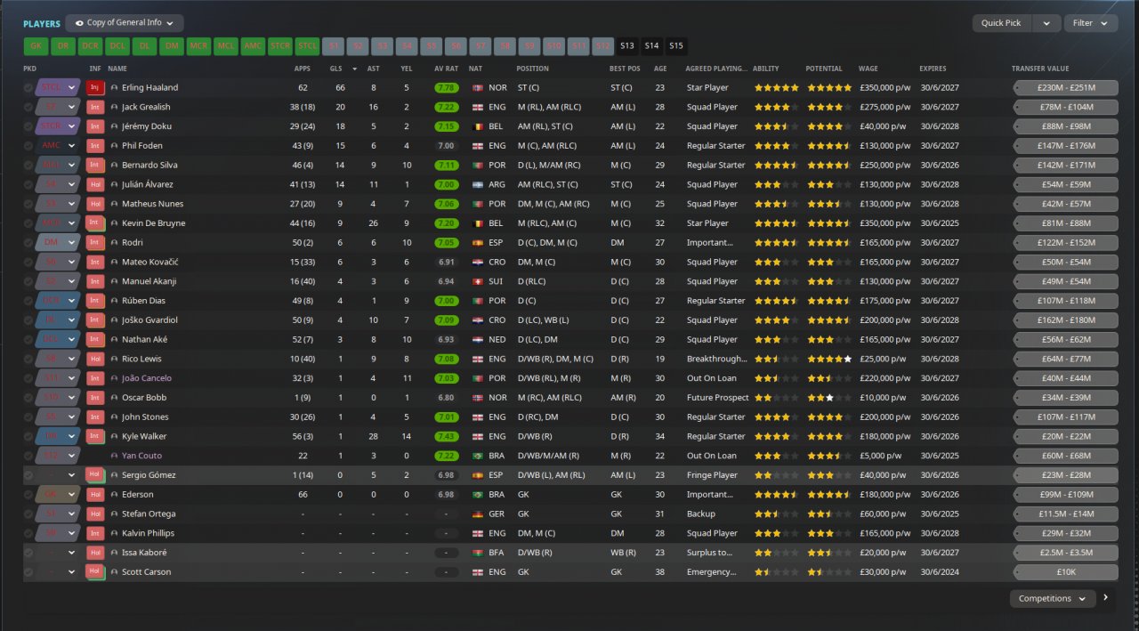Open the Filter dropdown
The width and height of the screenshot is (1139, 631).
pos(1091,23)
